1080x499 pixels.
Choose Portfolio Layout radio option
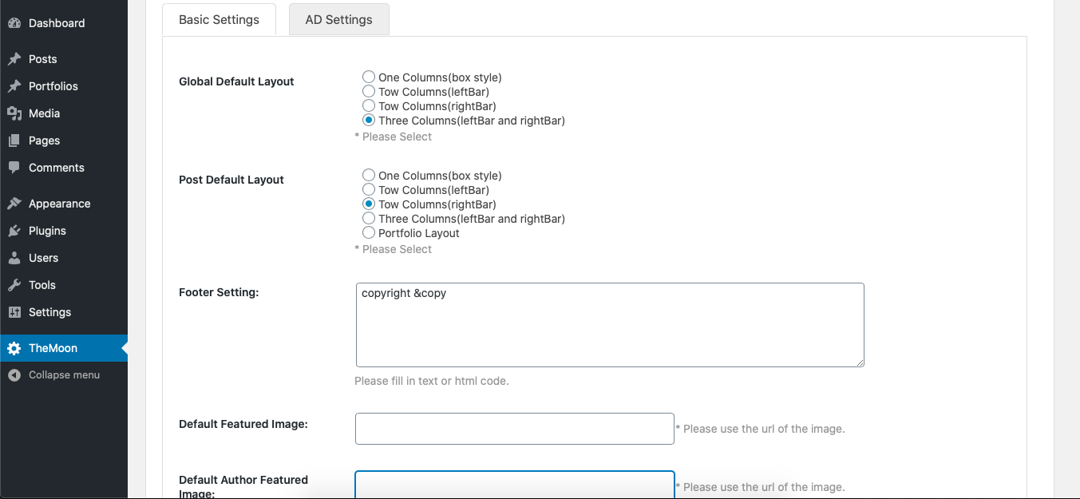369,233
